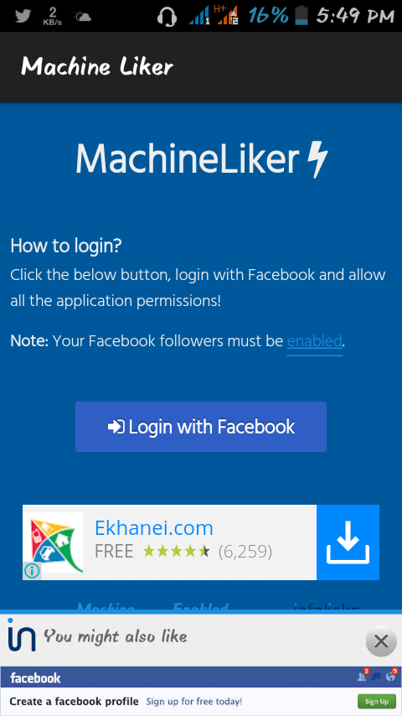Click the blue download arrow icon
Viewport: 402px width, 716px height.
348,542
